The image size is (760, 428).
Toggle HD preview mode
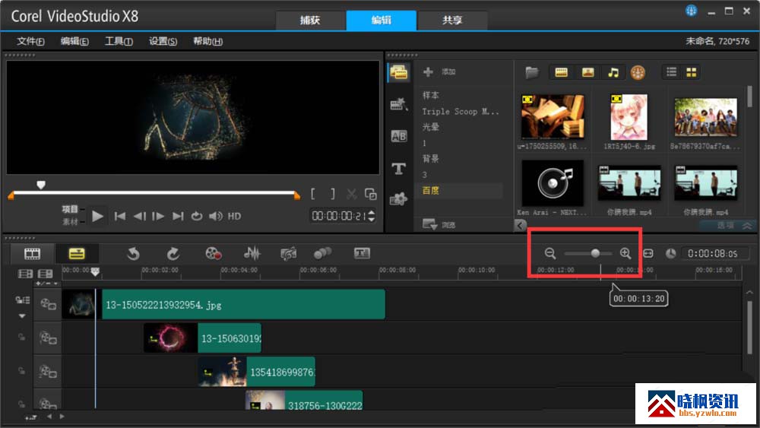pyautogui.click(x=234, y=216)
